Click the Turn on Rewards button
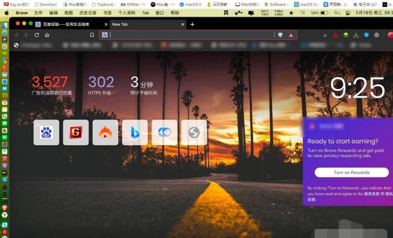393x238 pixels. pyautogui.click(x=352, y=172)
